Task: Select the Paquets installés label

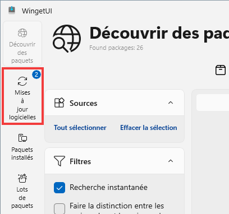Action: pyautogui.click(x=22, y=153)
